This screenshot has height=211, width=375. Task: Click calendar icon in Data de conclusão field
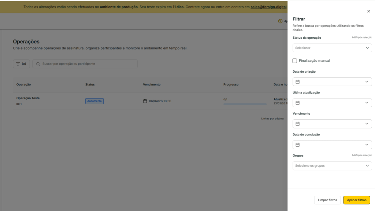[298, 145]
